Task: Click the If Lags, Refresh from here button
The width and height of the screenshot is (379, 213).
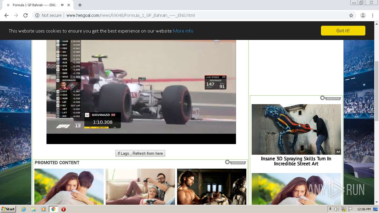Action: pos(140,153)
